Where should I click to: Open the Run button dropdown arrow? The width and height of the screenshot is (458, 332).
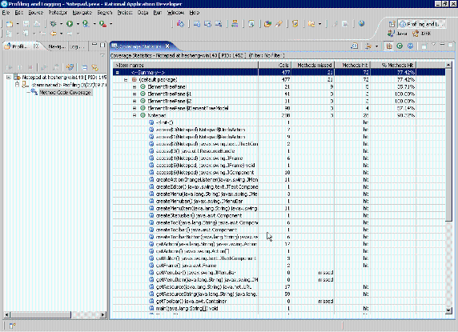click(x=78, y=24)
